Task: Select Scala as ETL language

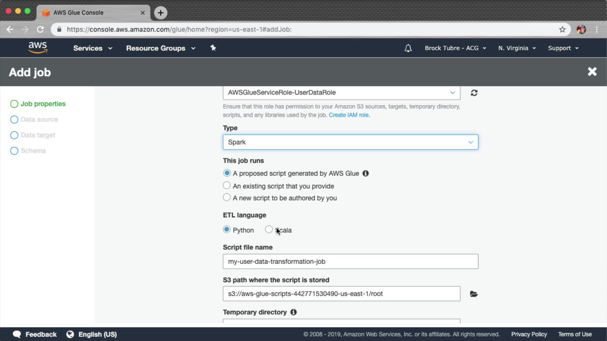Action: click(x=269, y=230)
